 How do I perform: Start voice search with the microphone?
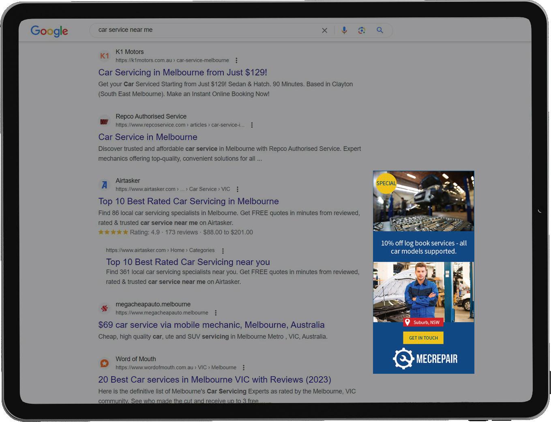pyautogui.click(x=344, y=30)
